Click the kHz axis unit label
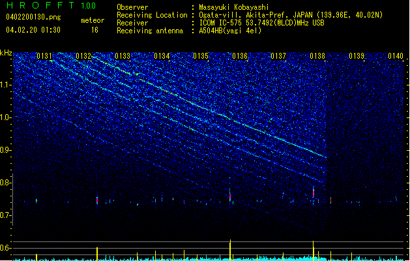Viewport: 410px width, 261px height. point(6,53)
